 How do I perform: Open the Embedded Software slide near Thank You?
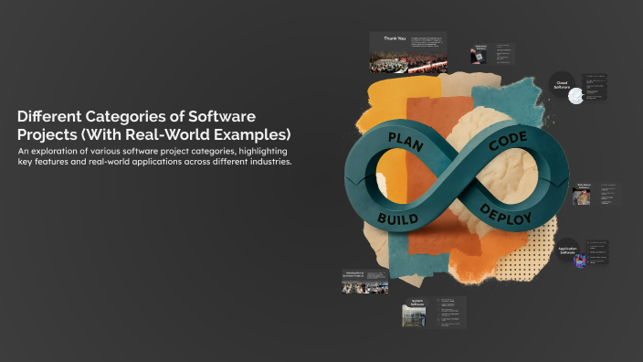[492, 54]
